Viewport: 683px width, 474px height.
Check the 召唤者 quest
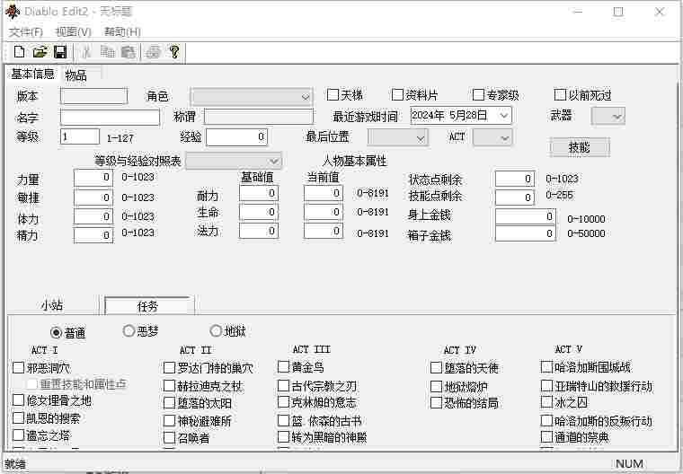(x=169, y=437)
